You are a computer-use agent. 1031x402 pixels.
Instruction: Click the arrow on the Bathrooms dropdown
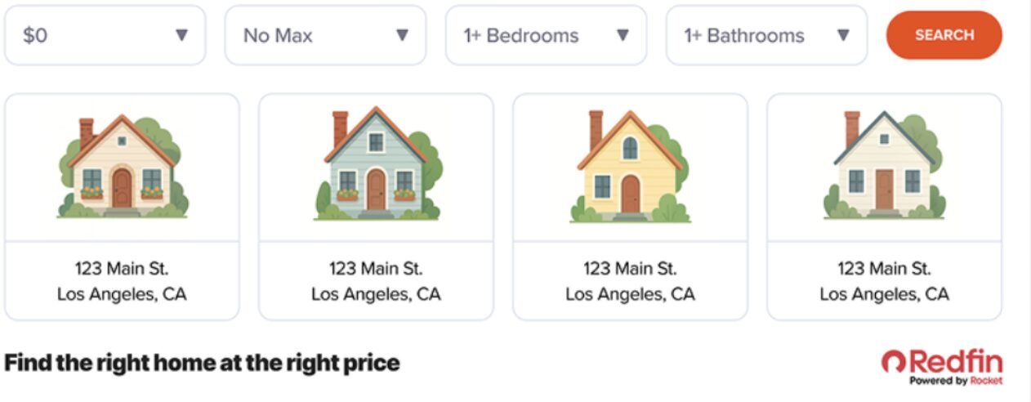(843, 35)
